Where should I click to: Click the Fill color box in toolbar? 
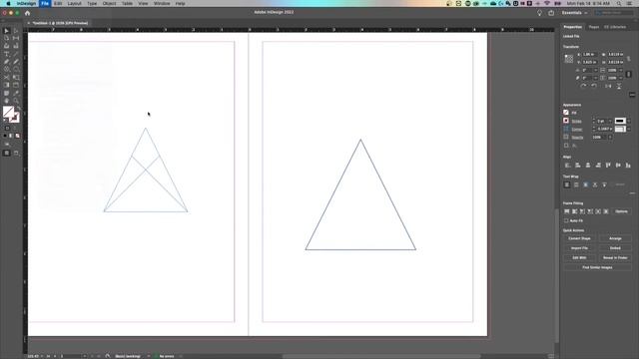pyautogui.click(x=8, y=111)
